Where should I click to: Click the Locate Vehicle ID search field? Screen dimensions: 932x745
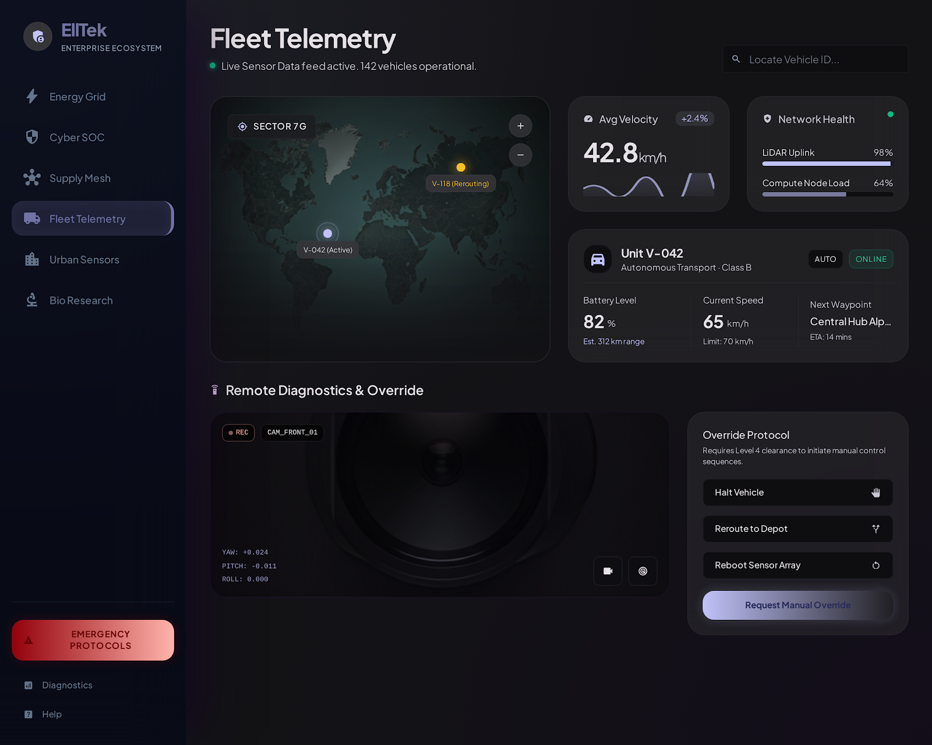click(814, 59)
